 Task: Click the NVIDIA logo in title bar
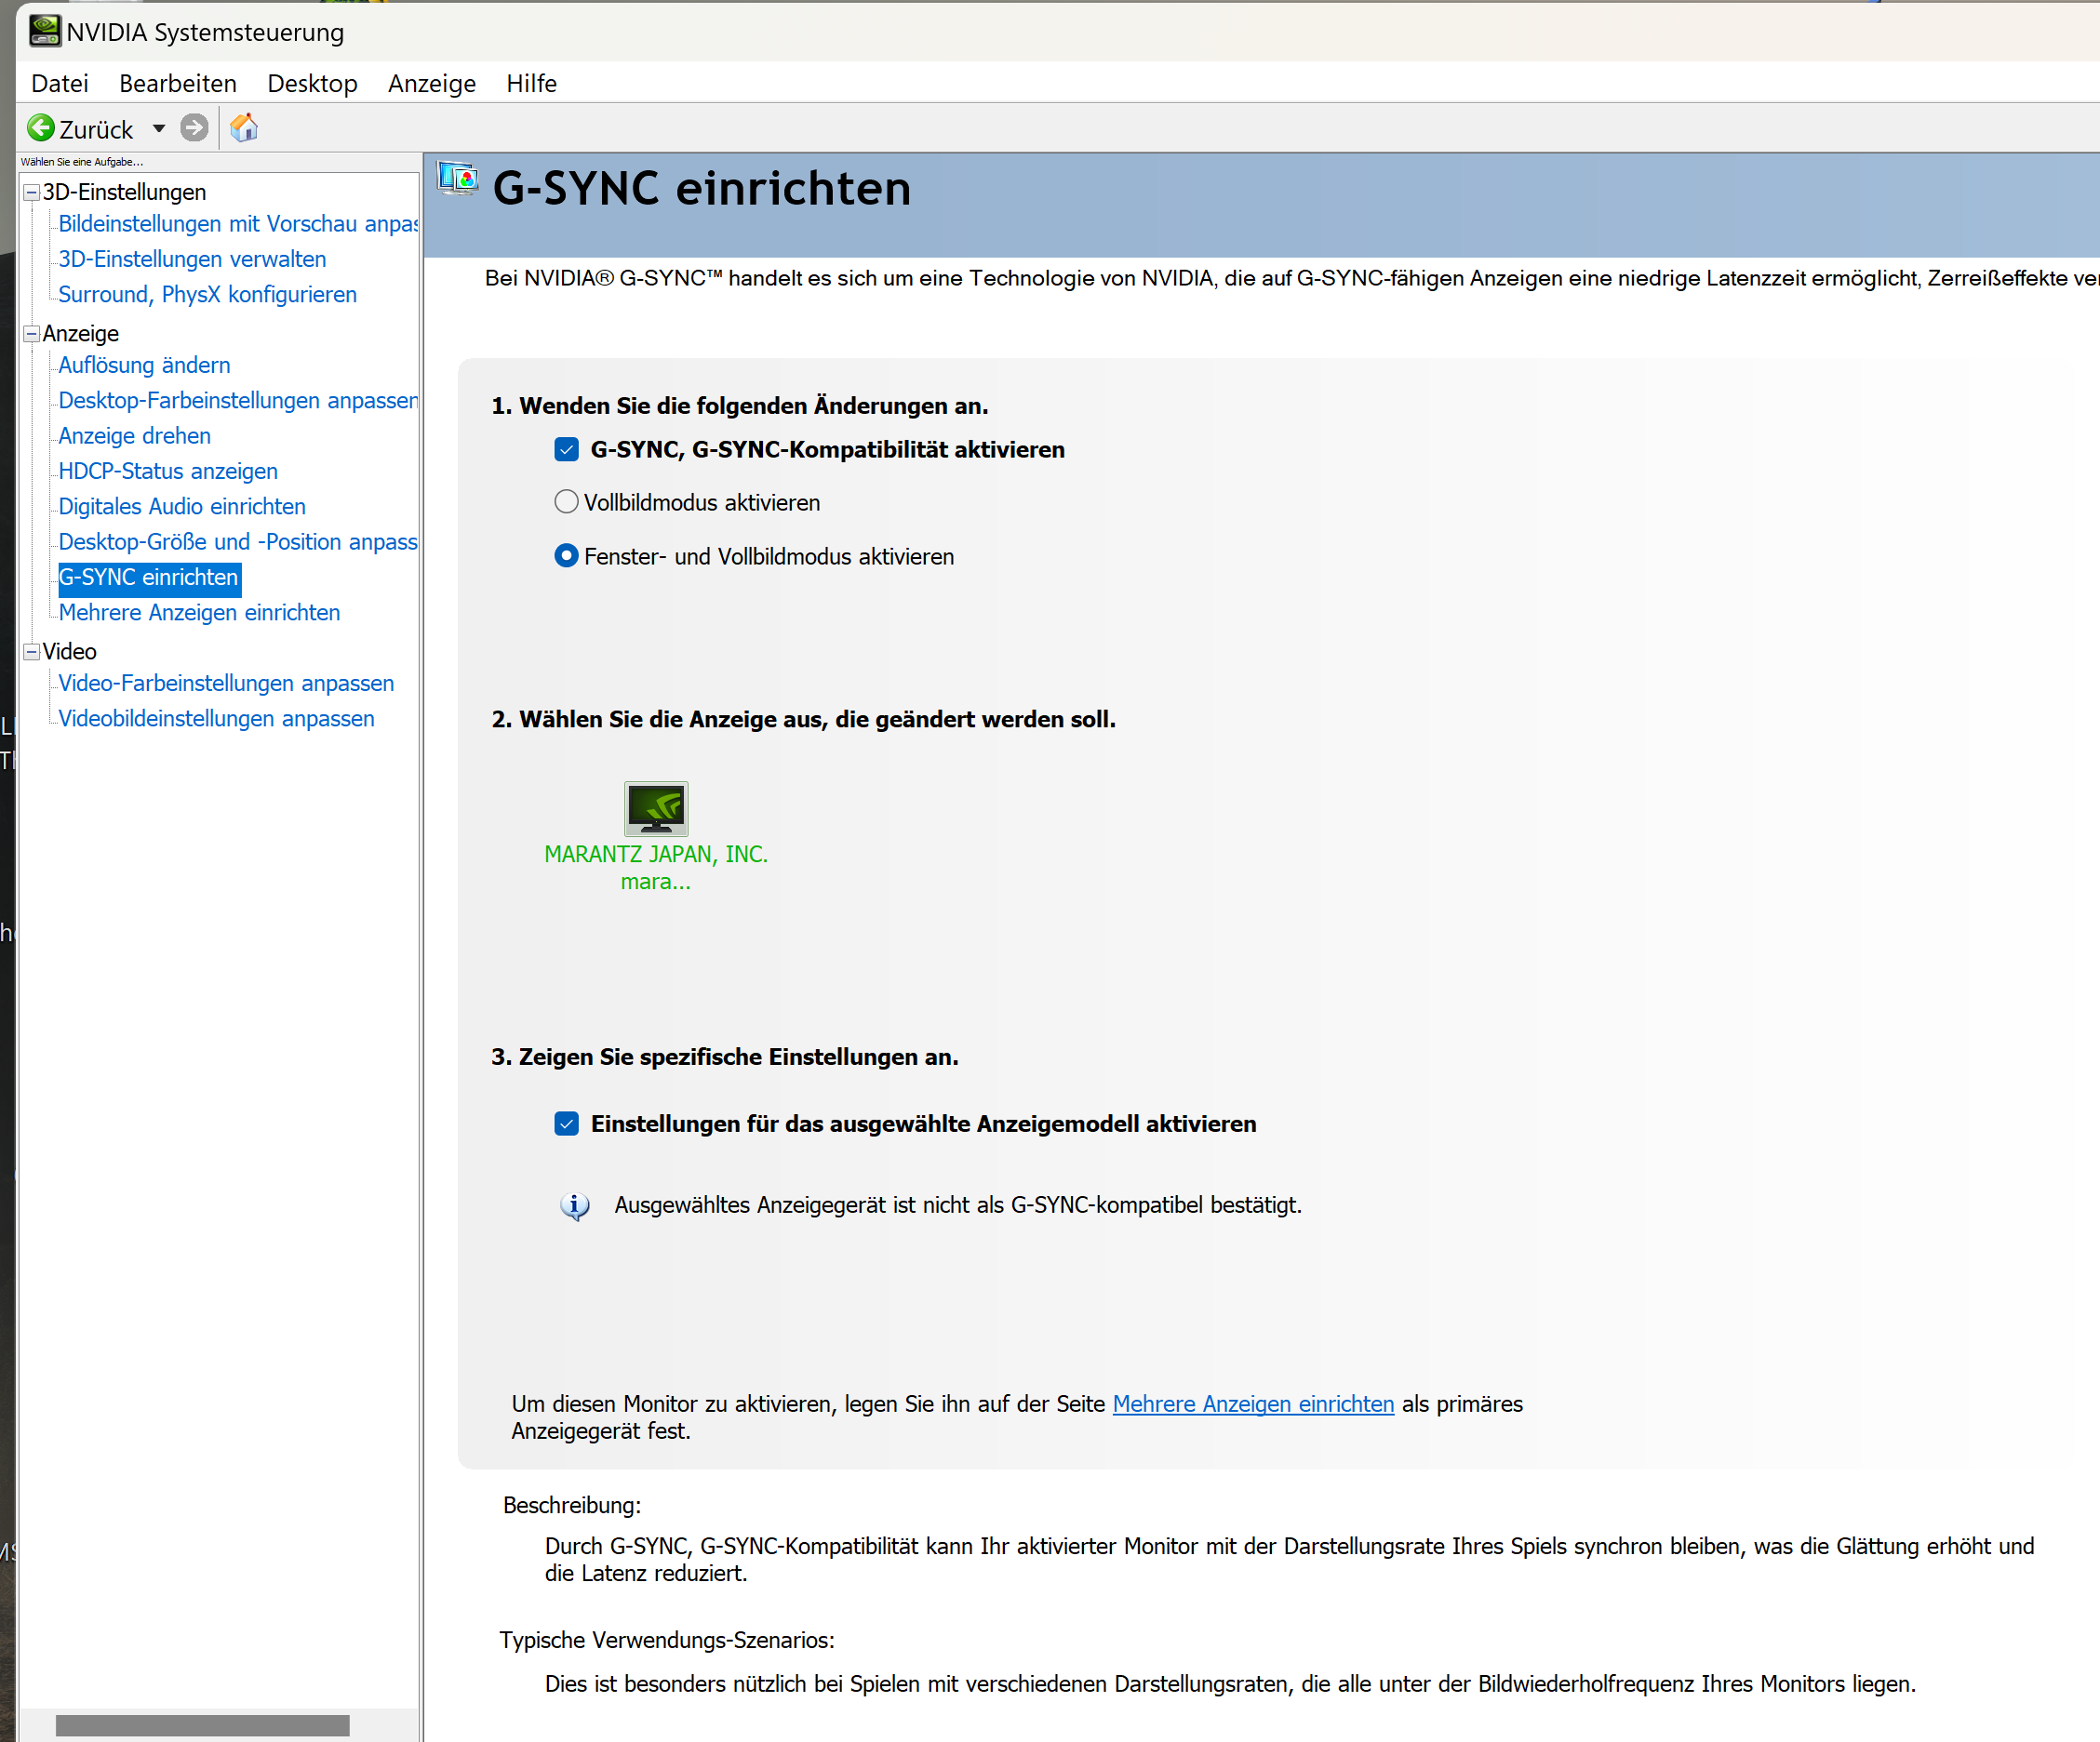coord(44,31)
